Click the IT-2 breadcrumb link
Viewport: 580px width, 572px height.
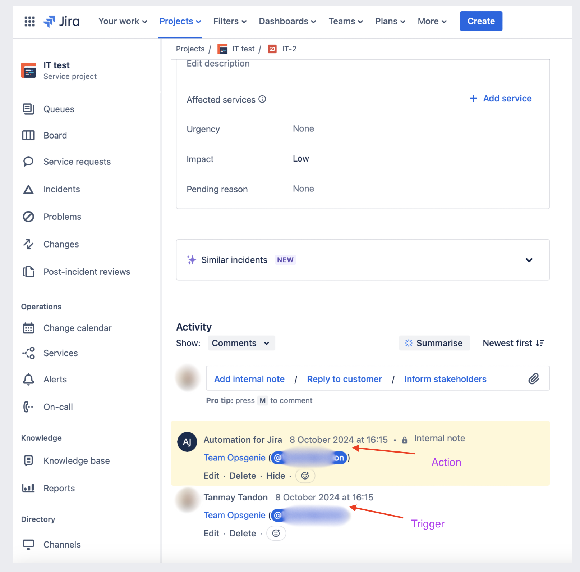coord(289,49)
